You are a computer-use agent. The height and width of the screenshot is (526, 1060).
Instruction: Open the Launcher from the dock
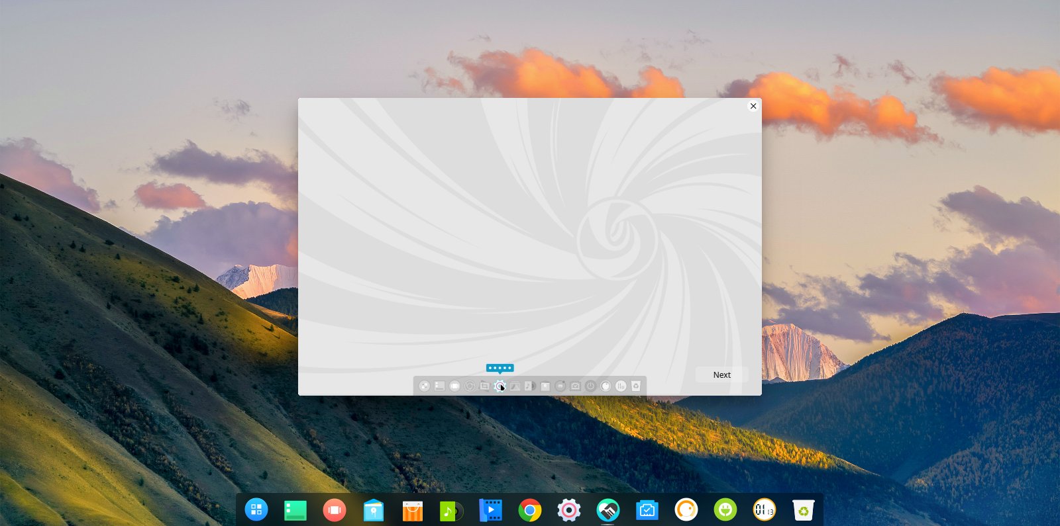[256, 509]
